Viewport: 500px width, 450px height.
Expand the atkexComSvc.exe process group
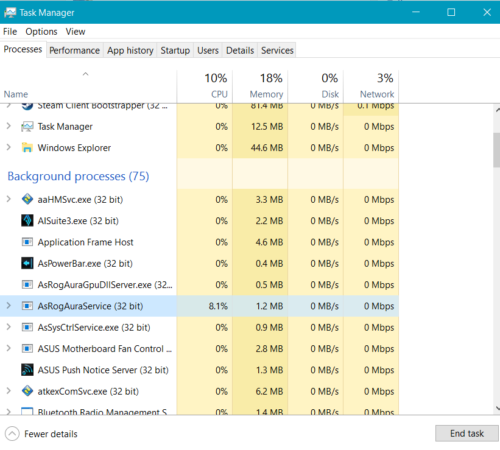(x=9, y=391)
